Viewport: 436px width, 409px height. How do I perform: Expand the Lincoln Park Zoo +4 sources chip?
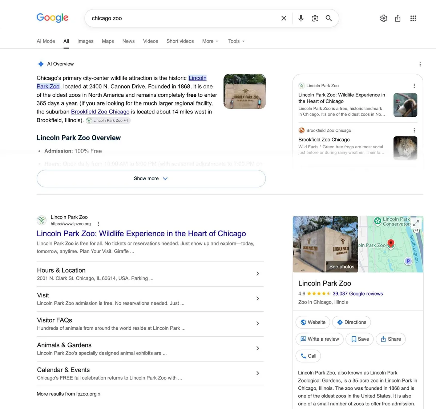click(x=108, y=120)
